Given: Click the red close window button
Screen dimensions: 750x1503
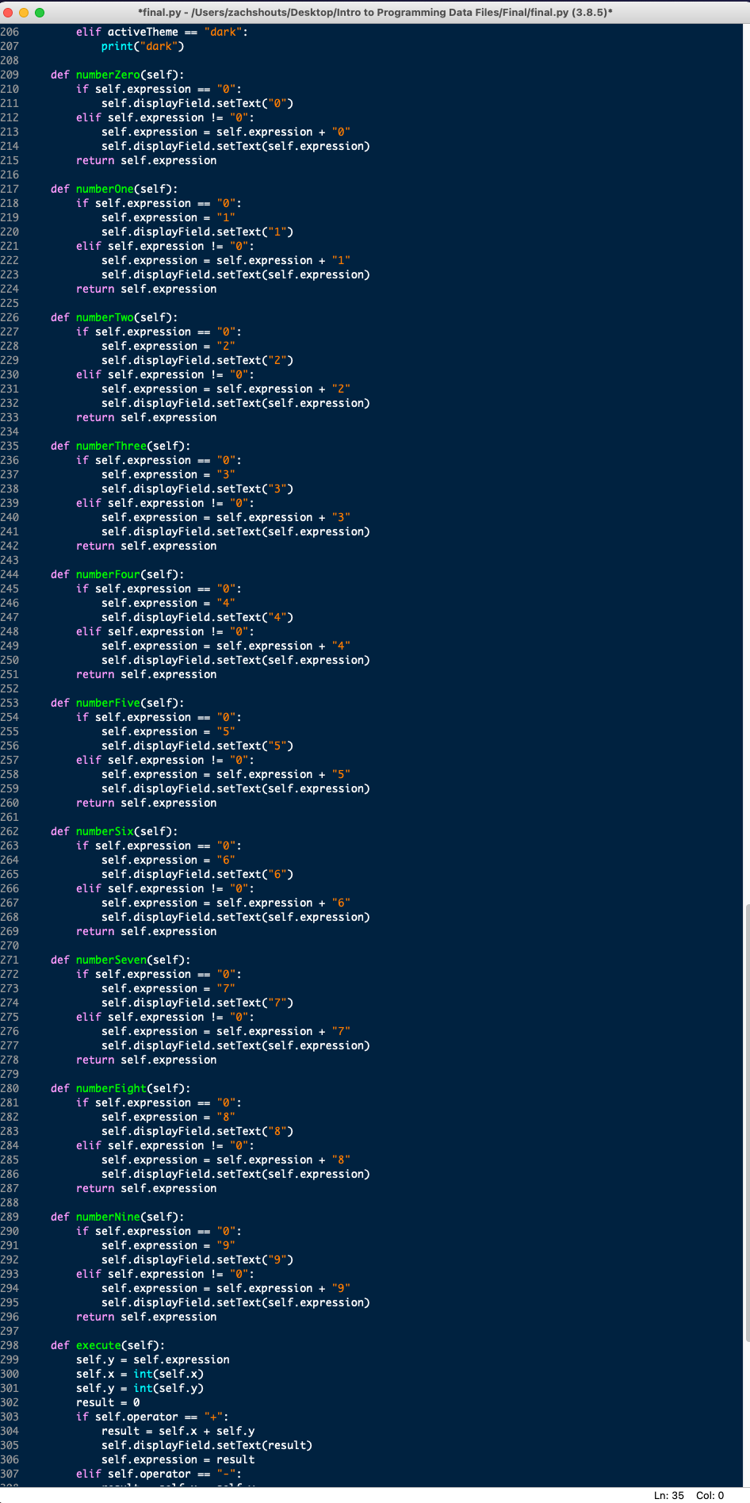Looking at the screenshot, I should coord(8,13).
